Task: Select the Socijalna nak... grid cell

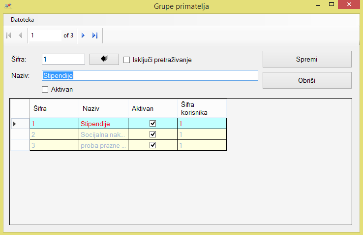Action: click(103, 134)
